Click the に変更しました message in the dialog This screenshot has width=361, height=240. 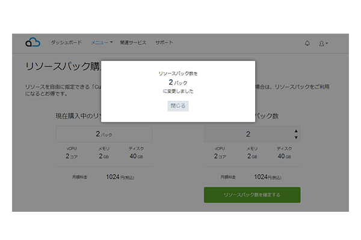click(x=178, y=91)
